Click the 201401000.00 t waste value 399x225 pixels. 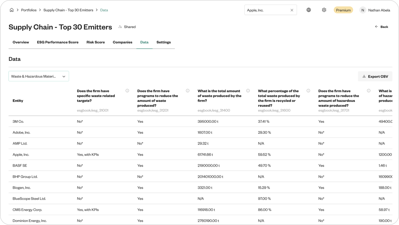[210, 177]
